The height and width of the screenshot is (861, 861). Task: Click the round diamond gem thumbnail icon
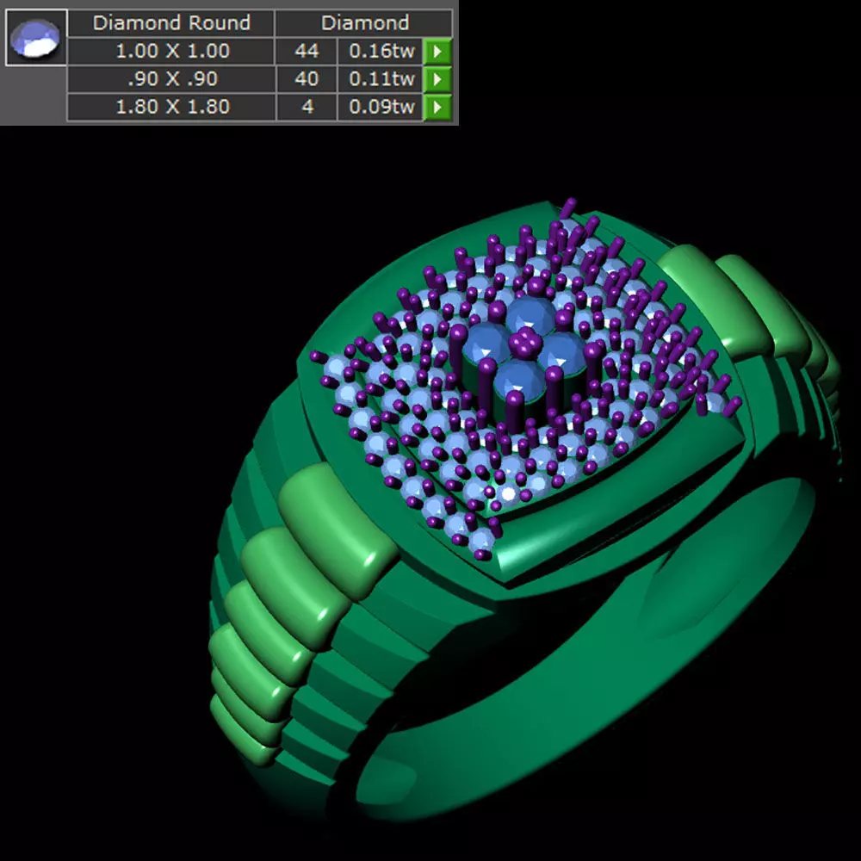(36, 37)
